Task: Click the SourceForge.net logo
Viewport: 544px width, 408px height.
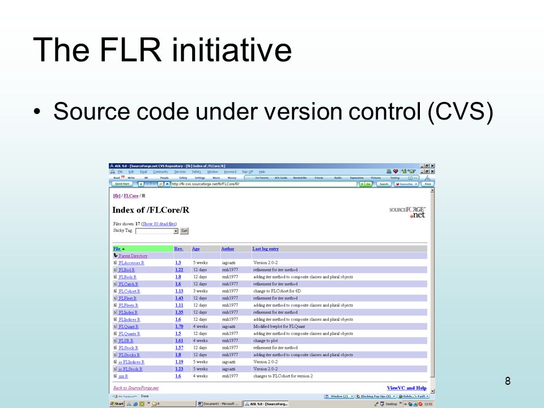Action: tap(407, 212)
